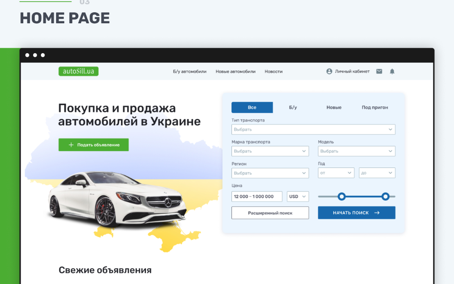Expand the Марка транспорта dropdown
The height and width of the screenshot is (284, 454).
[270, 151]
